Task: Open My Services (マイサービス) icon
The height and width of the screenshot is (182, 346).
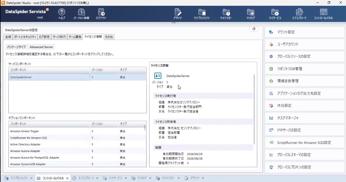Action: pyautogui.click(x=275, y=14)
